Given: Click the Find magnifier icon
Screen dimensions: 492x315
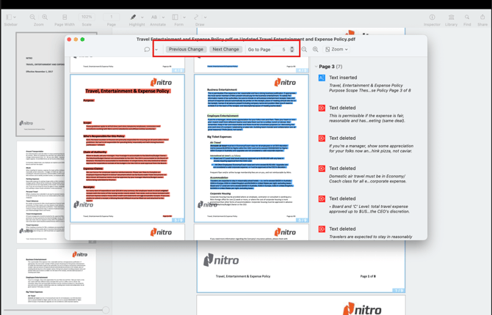Looking at the screenshot, I should 467,18.
